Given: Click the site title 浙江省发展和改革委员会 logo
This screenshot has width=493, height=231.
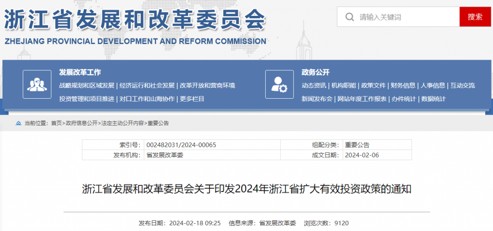Looking at the screenshot, I should 135,19.
